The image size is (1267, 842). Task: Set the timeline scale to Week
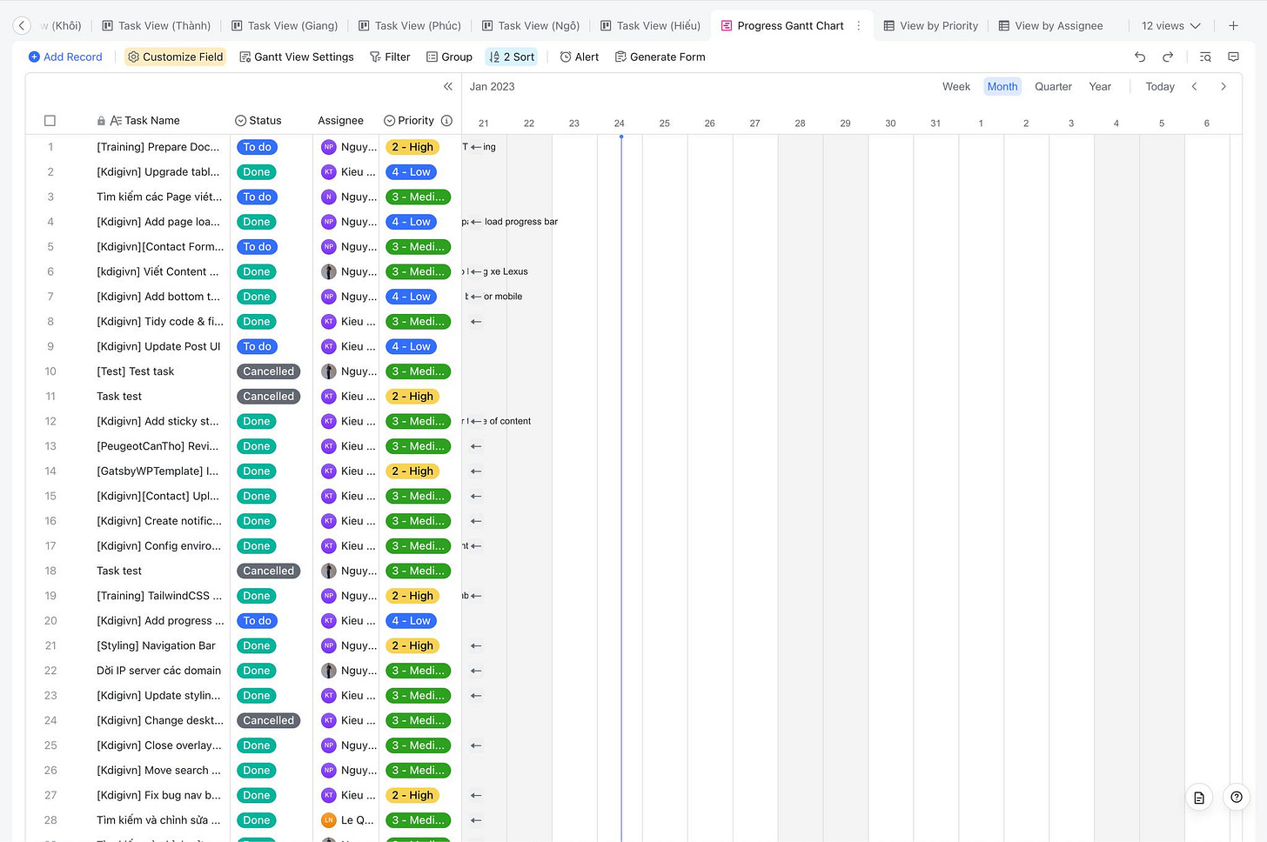click(956, 86)
